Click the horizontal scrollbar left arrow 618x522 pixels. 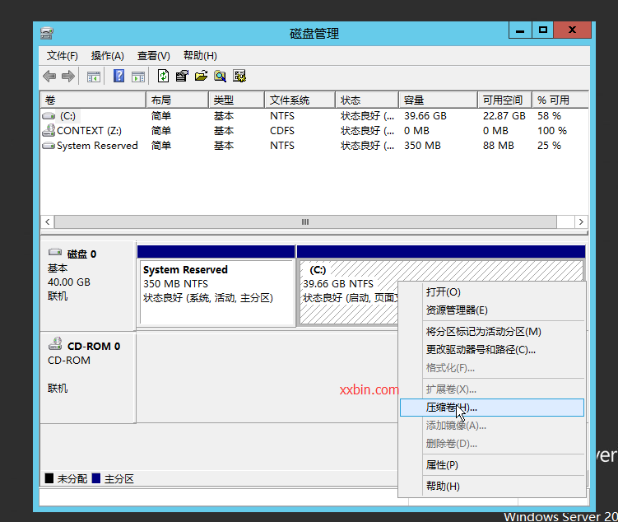[47, 221]
